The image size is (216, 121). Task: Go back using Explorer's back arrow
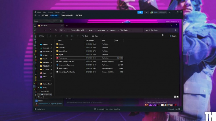click(x=40, y=30)
